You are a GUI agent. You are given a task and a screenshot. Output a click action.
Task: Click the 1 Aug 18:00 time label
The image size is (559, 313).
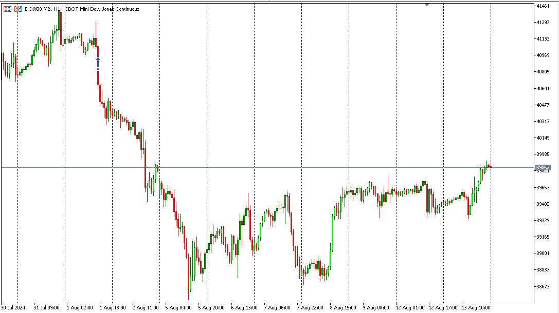tap(113, 308)
